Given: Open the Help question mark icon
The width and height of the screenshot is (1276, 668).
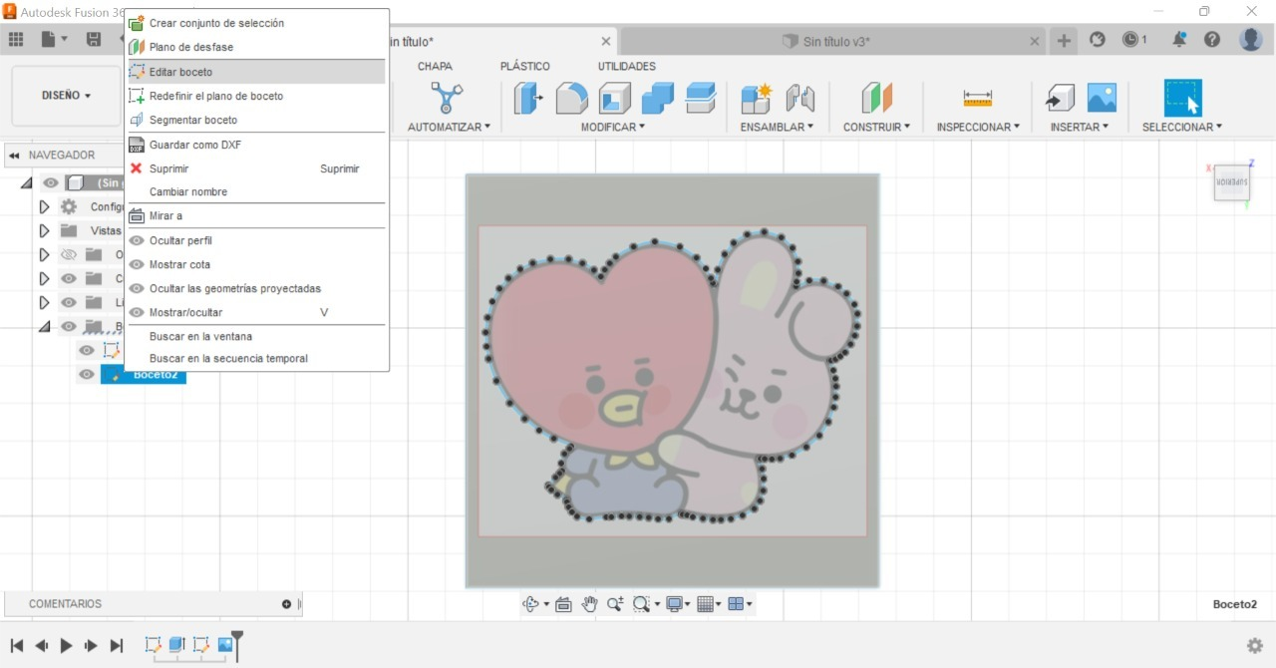Looking at the screenshot, I should (1212, 40).
